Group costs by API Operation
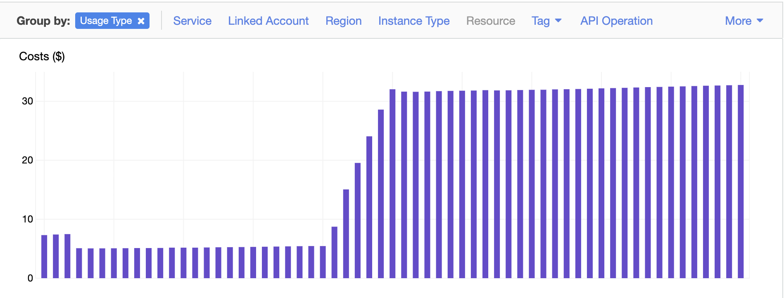Screen dimensions: 784x298 [617, 21]
